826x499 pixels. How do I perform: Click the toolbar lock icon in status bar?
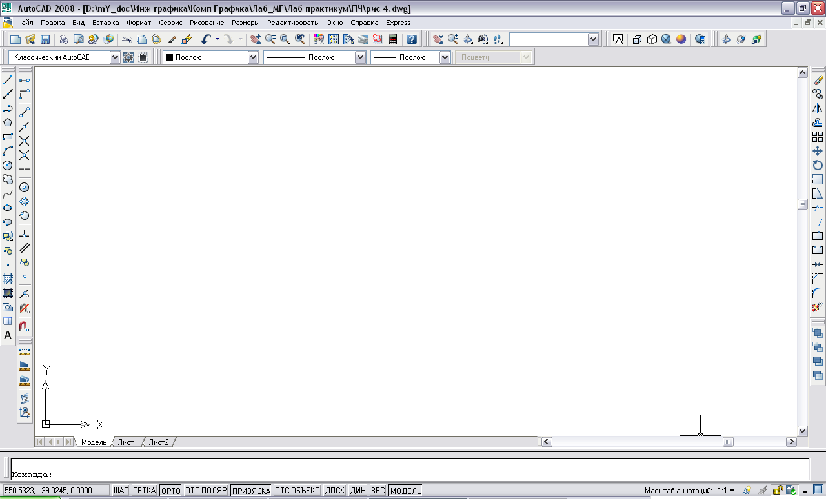(x=778, y=491)
